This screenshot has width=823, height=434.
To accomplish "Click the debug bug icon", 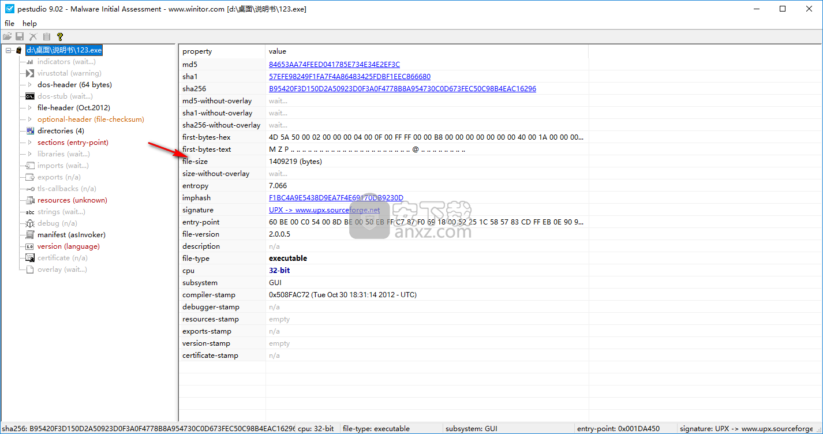I will [30, 223].
